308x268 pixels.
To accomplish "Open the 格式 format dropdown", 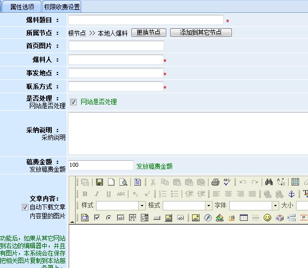I will click(x=208, y=205).
